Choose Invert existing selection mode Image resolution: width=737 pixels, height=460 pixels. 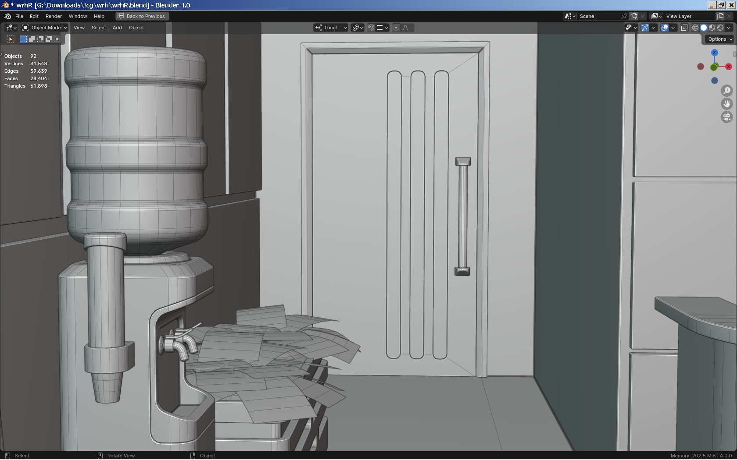pos(49,39)
